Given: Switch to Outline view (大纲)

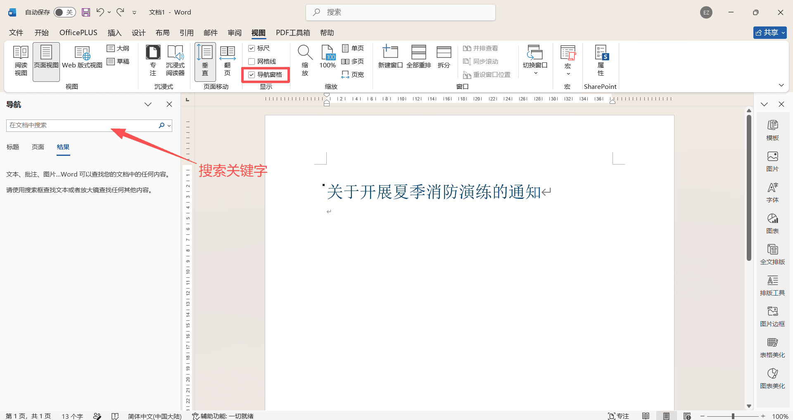Looking at the screenshot, I should [118, 48].
